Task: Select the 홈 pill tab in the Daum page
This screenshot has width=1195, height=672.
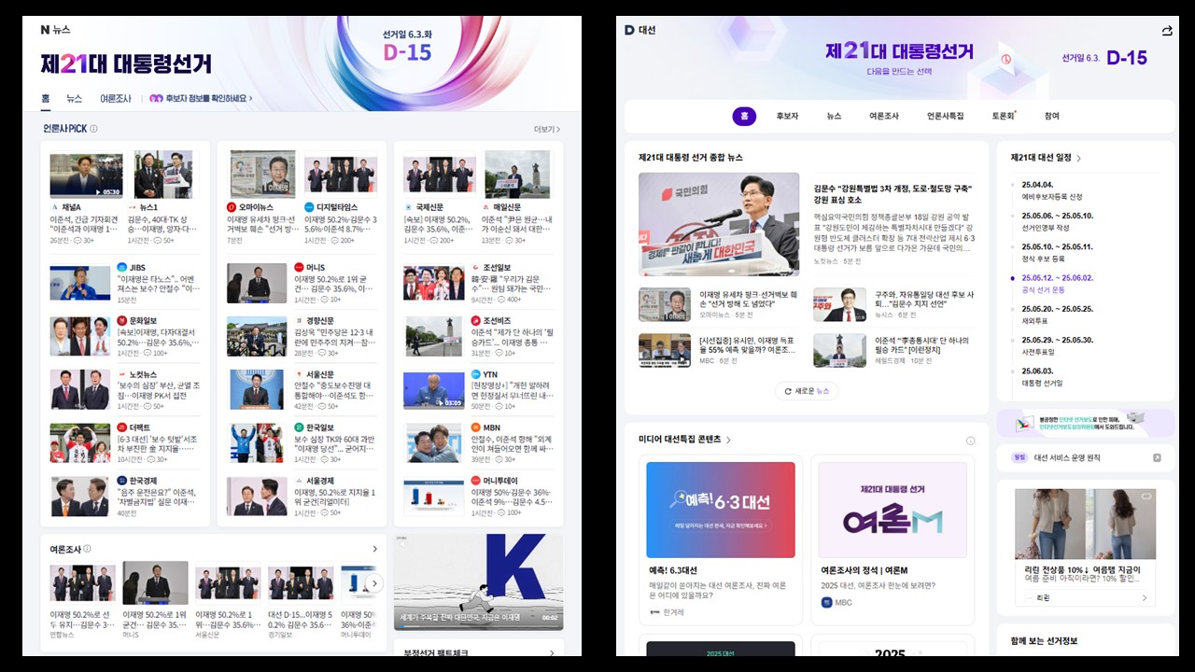Action: 744,116
